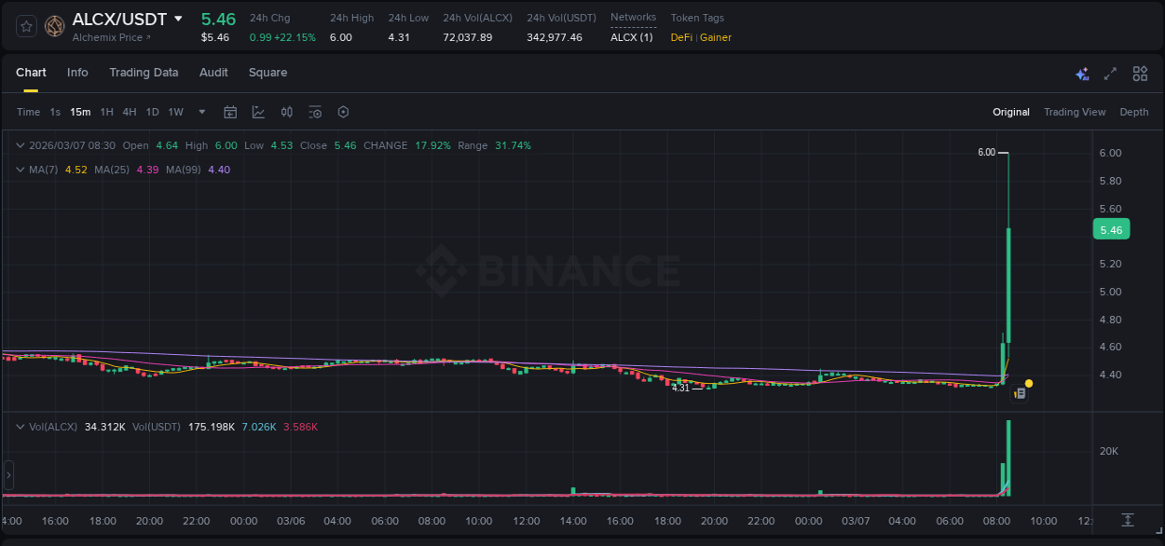1165x546 pixels.
Task: Launch the Binance AI assistant
Action: coord(1081,73)
